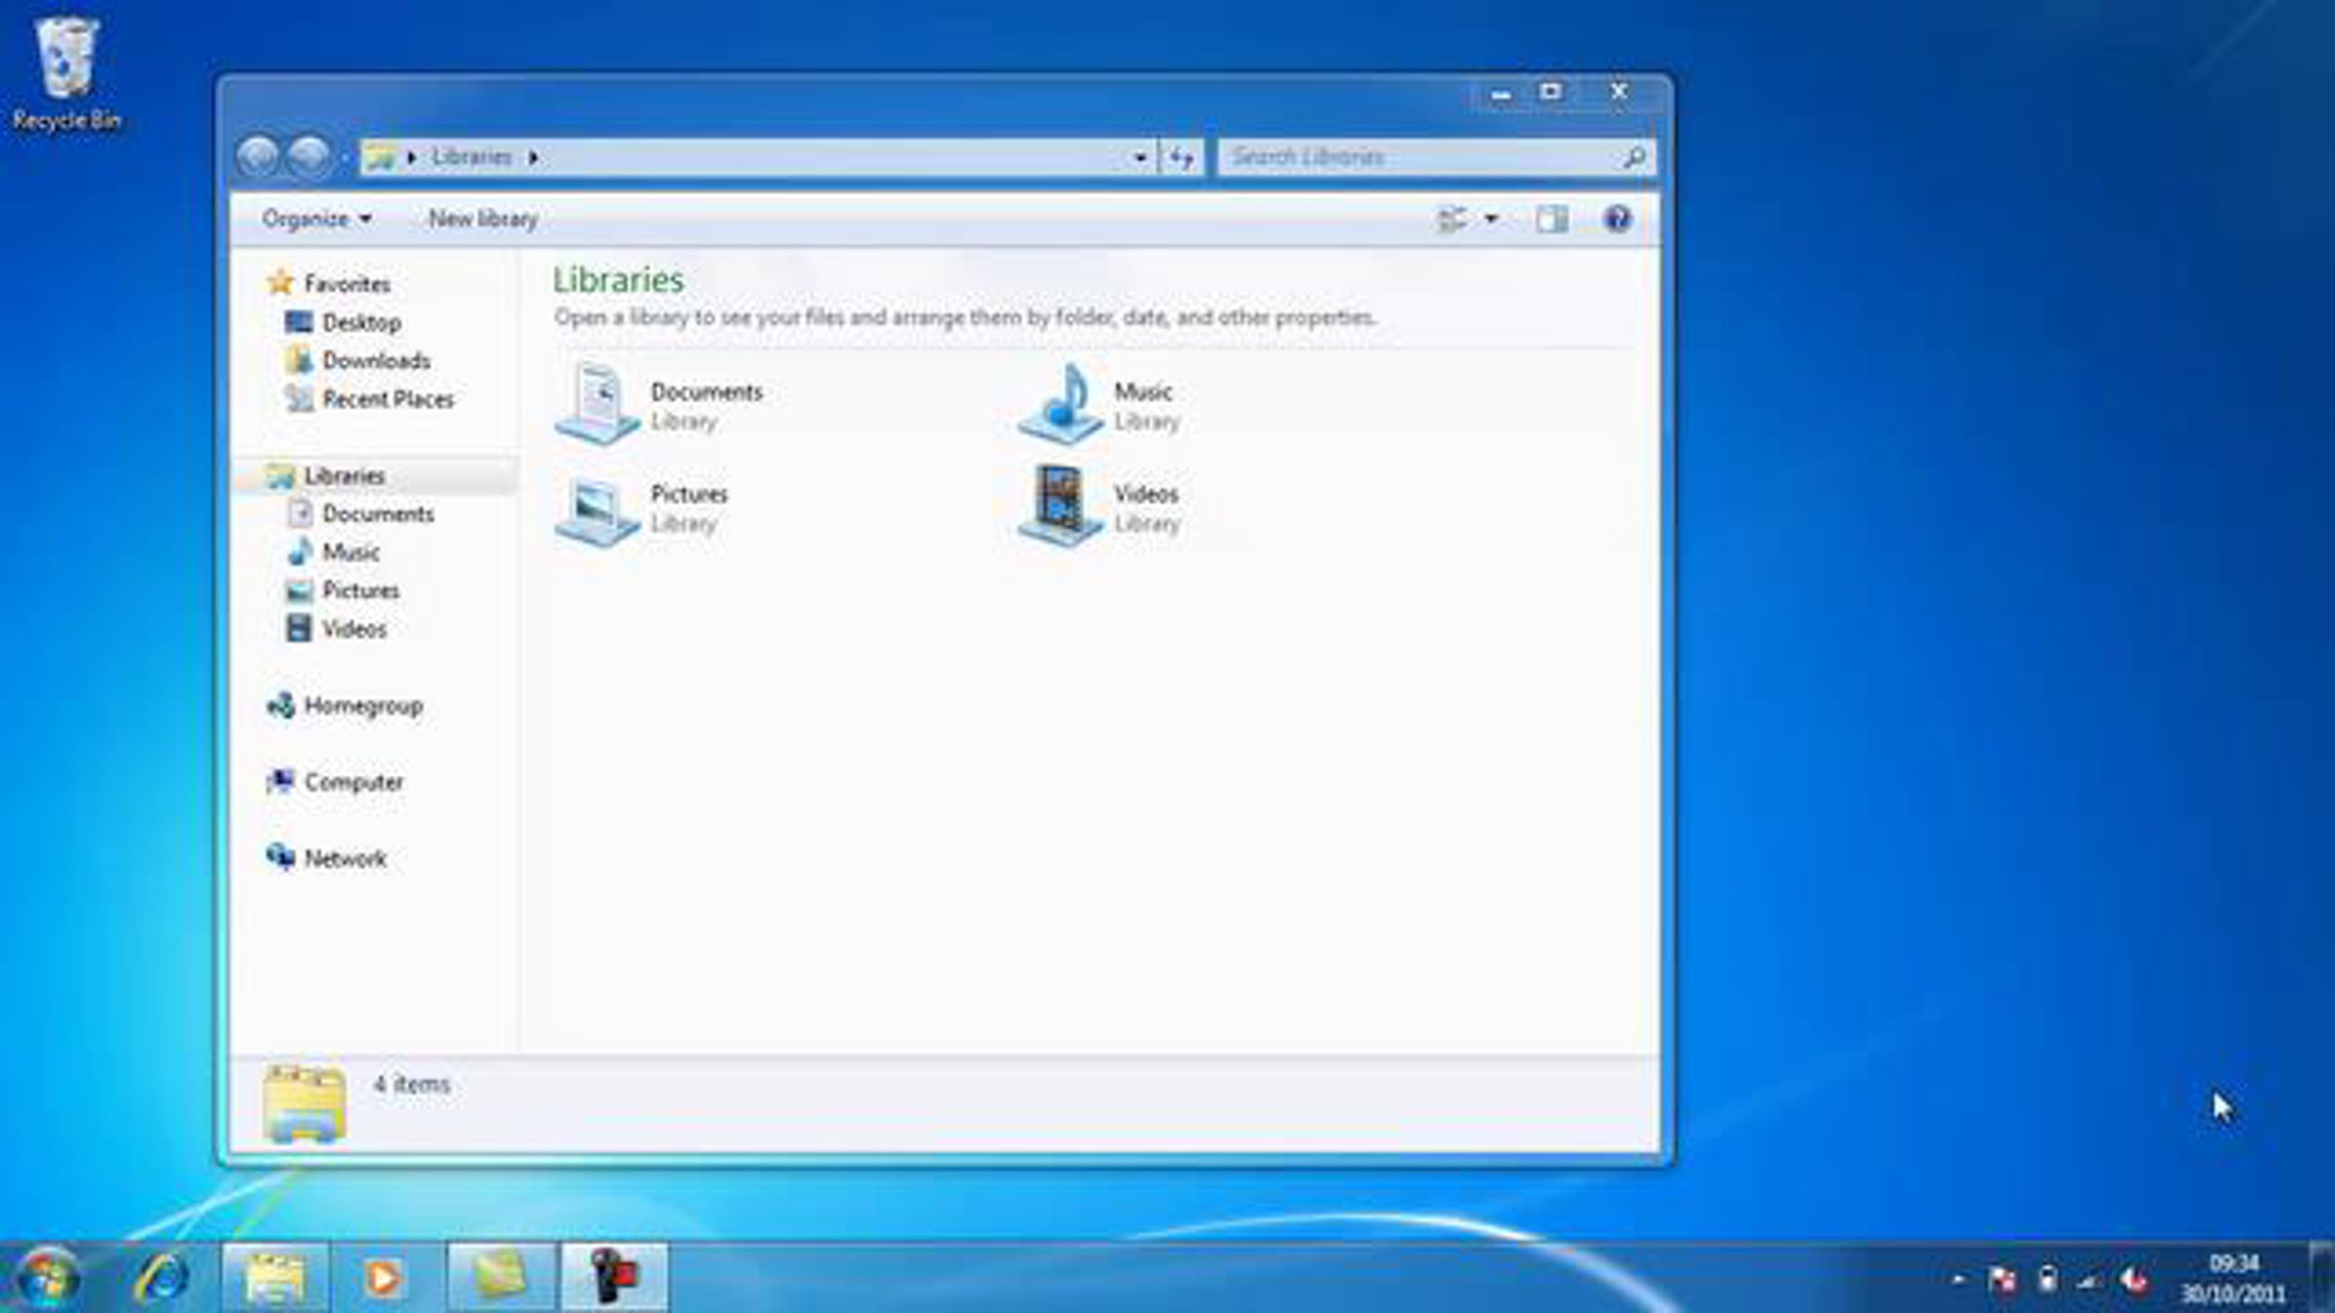Screen dimensions: 2335x1313
Task: Click the back navigation arrow
Action: [259, 157]
